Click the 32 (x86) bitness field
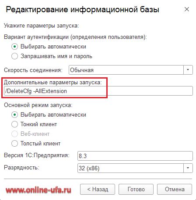This screenshot has width=196, height=200. (130, 168)
